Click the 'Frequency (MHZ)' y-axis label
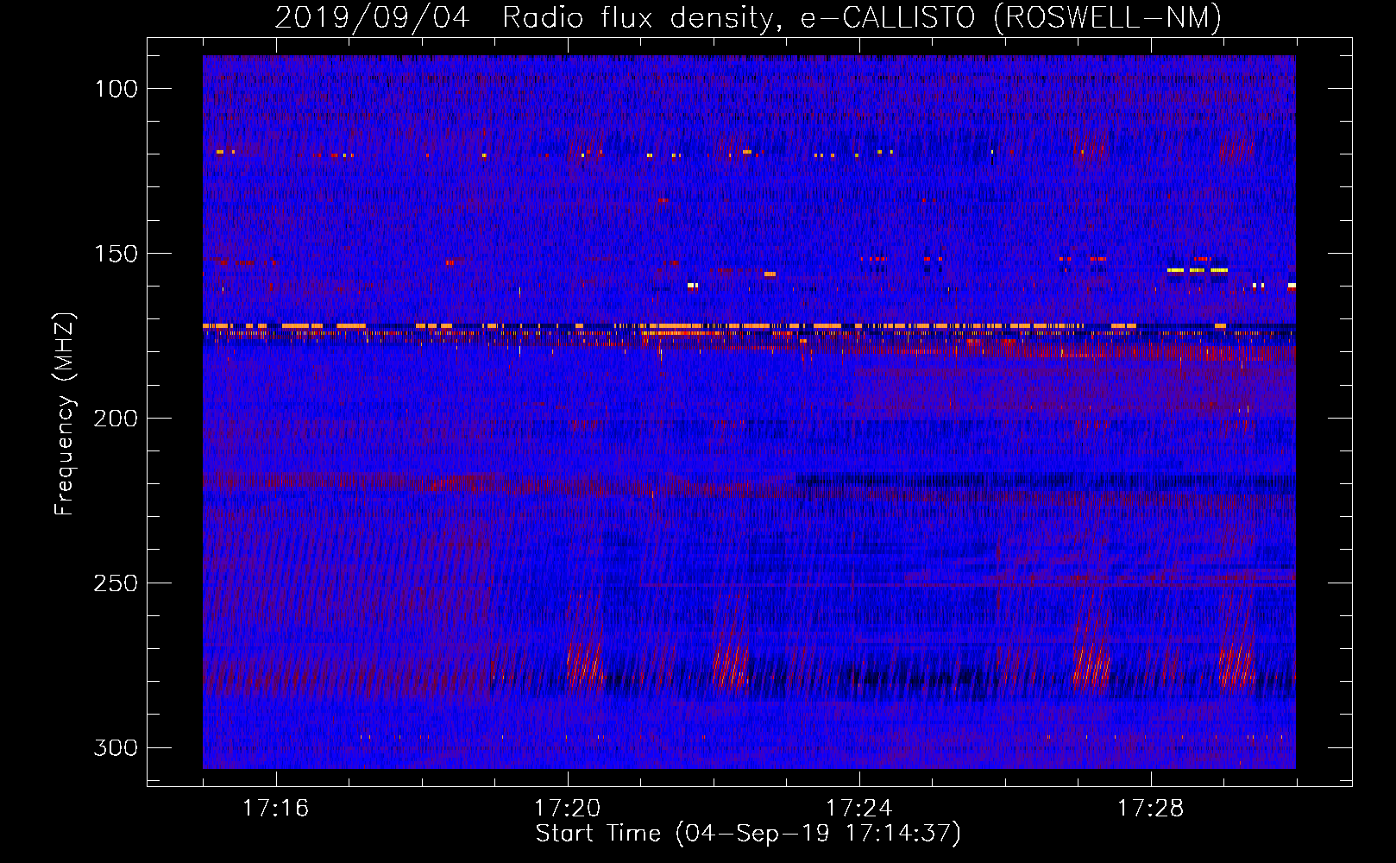 tap(65, 414)
